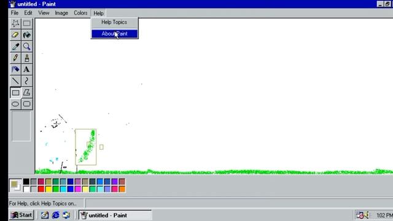Choose the Brush tool

click(x=26, y=58)
